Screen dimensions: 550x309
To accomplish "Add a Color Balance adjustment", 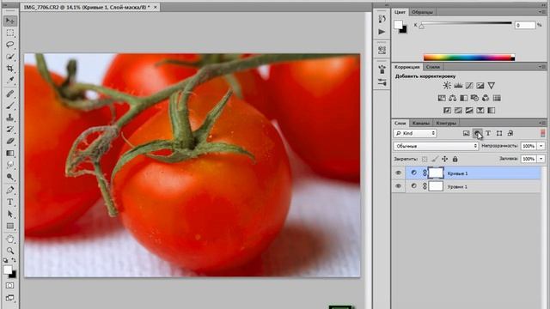I will point(453,98).
